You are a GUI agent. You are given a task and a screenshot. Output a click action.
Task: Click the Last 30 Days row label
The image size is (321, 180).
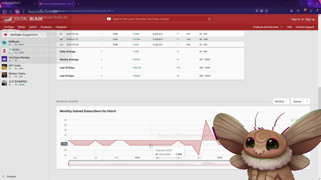click(67, 68)
